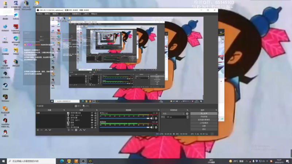Toggle visibility of the 文本 (GDI+) source

[x=92, y=120]
